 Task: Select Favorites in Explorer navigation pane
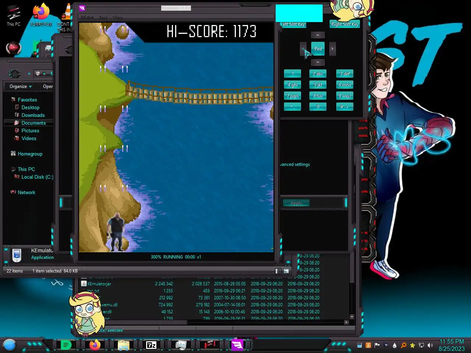pyautogui.click(x=27, y=100)
